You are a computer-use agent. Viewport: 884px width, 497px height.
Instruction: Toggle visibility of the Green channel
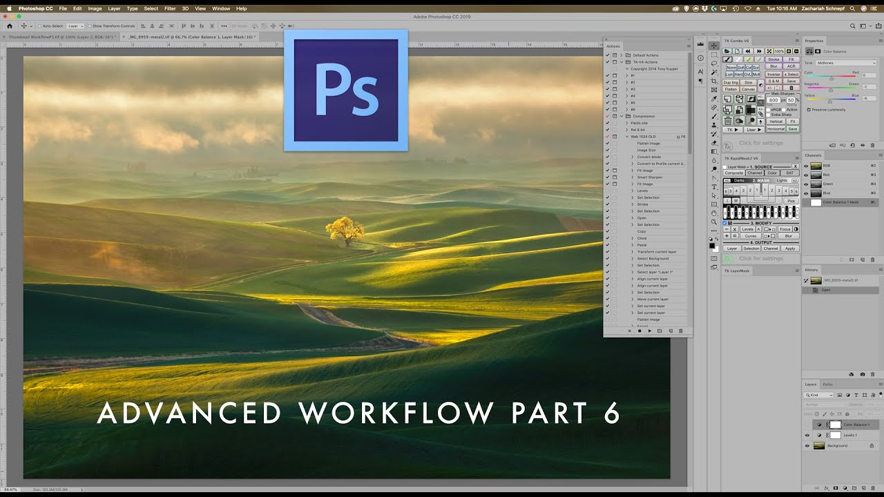pos(806,184)
